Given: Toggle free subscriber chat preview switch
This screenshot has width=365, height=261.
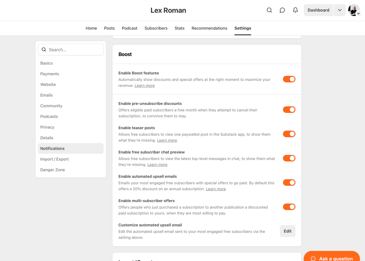Looking at the screenshot, I should click(x=289, y=158).
